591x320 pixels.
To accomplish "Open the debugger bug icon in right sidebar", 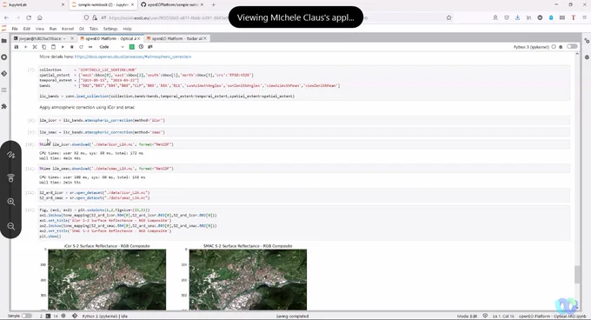I will tap(587, 57).
